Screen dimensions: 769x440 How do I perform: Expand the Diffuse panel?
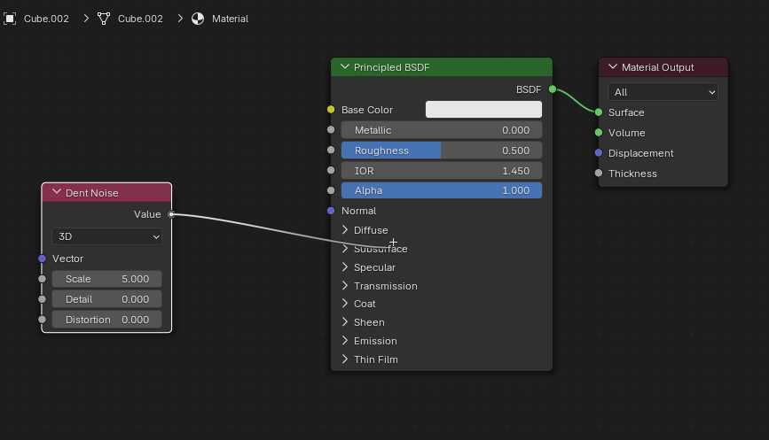(x=345, y=230)
